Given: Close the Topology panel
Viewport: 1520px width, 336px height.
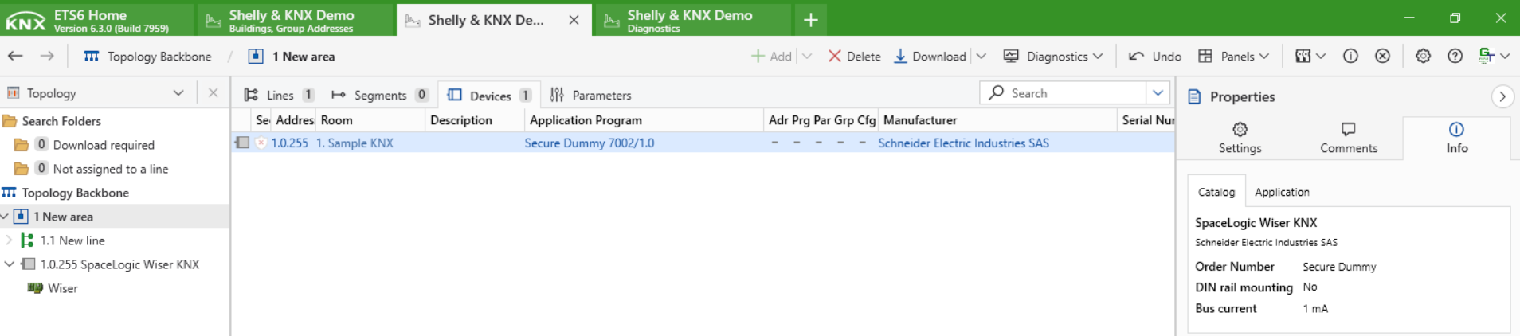Looking at the screenshot, I should coord(213,93).
